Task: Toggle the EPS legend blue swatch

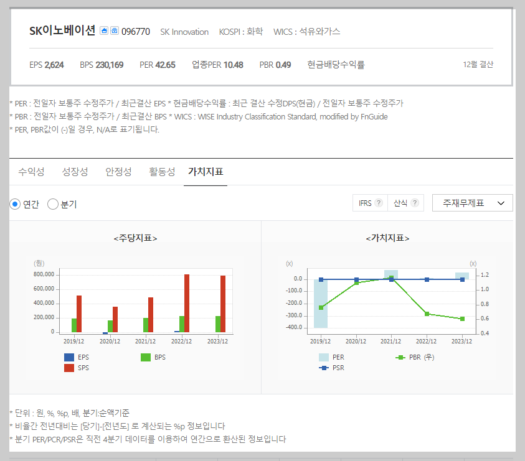Action: 69,357
